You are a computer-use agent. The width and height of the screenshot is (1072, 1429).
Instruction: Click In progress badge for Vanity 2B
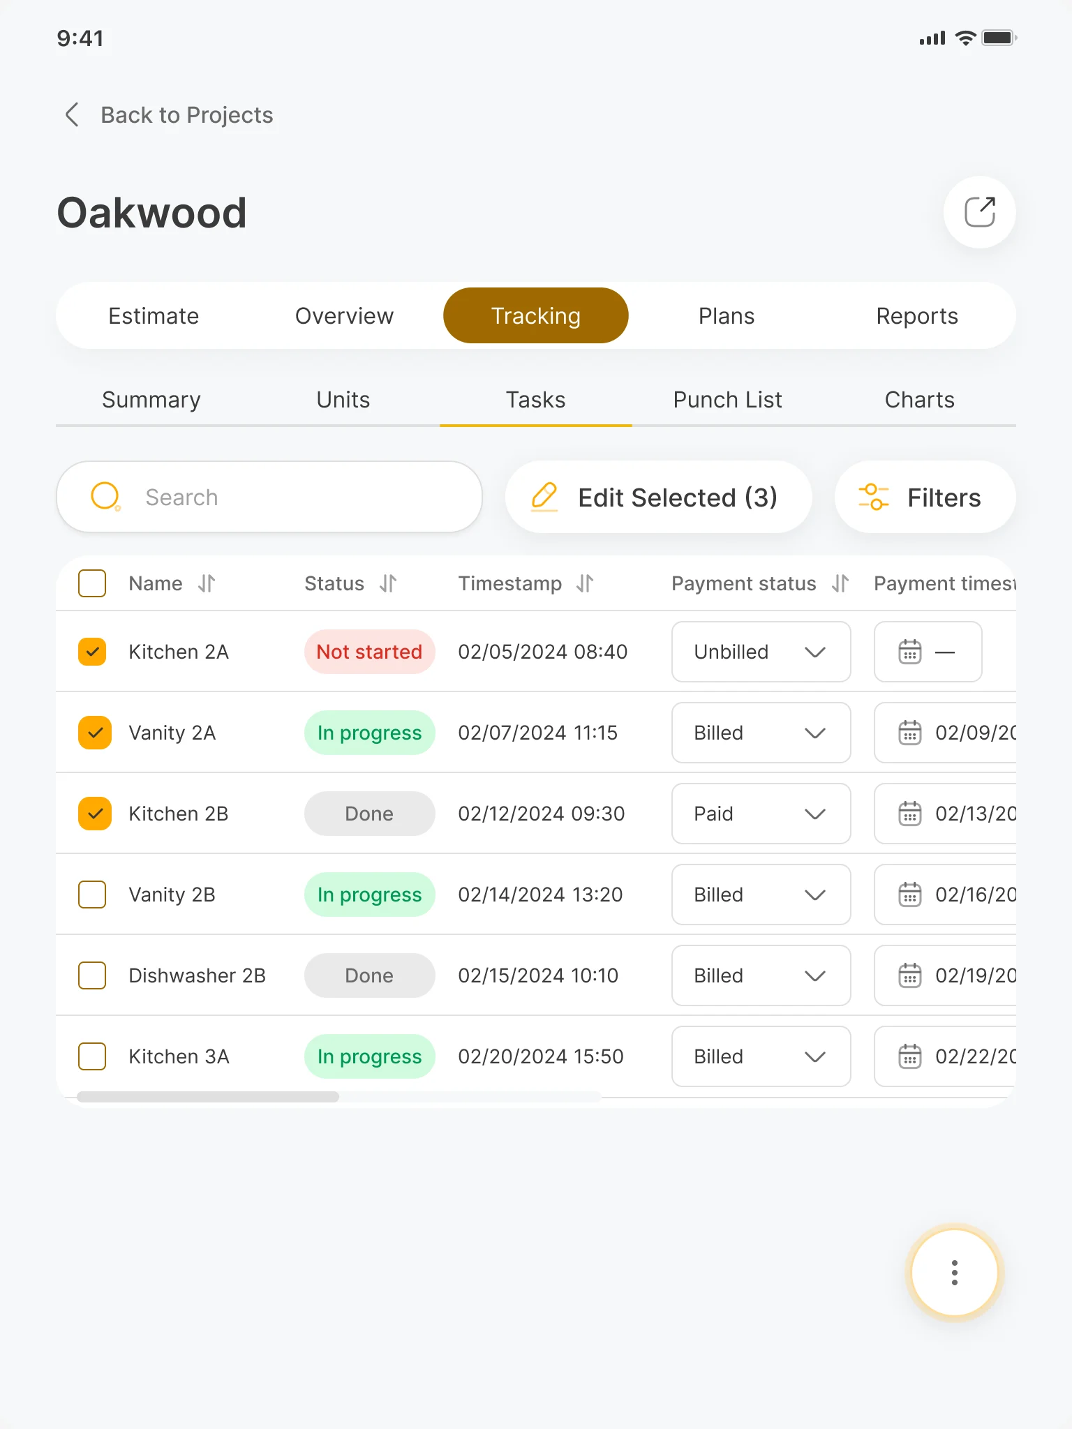[370, 895]
